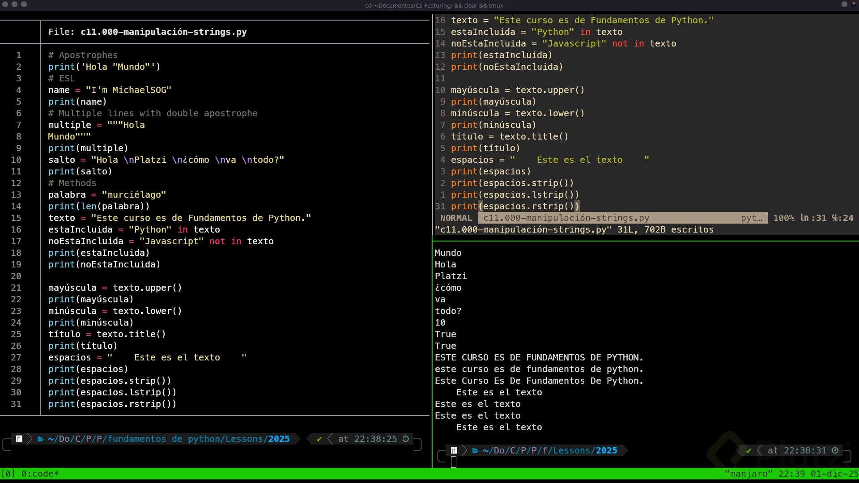
Task: Click tmux session indicator [0]
Action: [8, 474]
